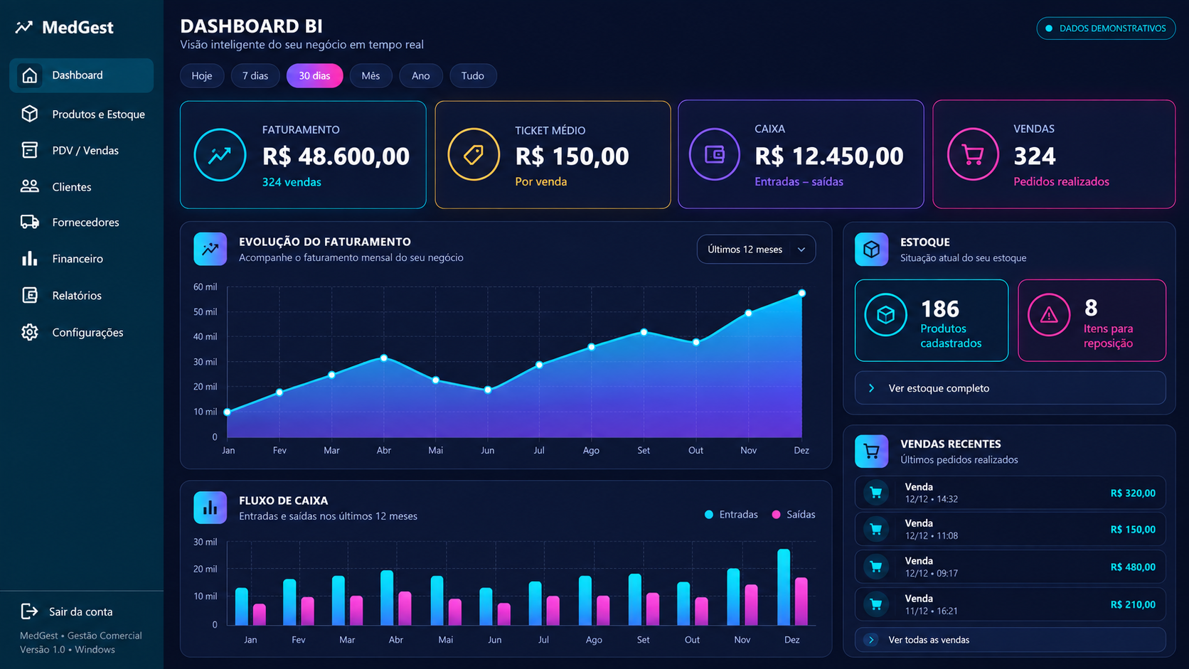Click the Vendas shopping cart circle icon

pyautogui.click(x=973, y=154)
